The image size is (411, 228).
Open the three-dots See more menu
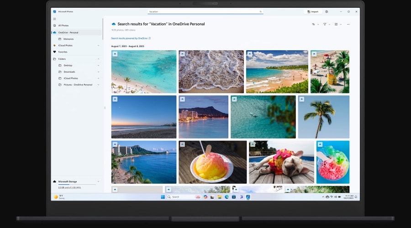[348, 24]
